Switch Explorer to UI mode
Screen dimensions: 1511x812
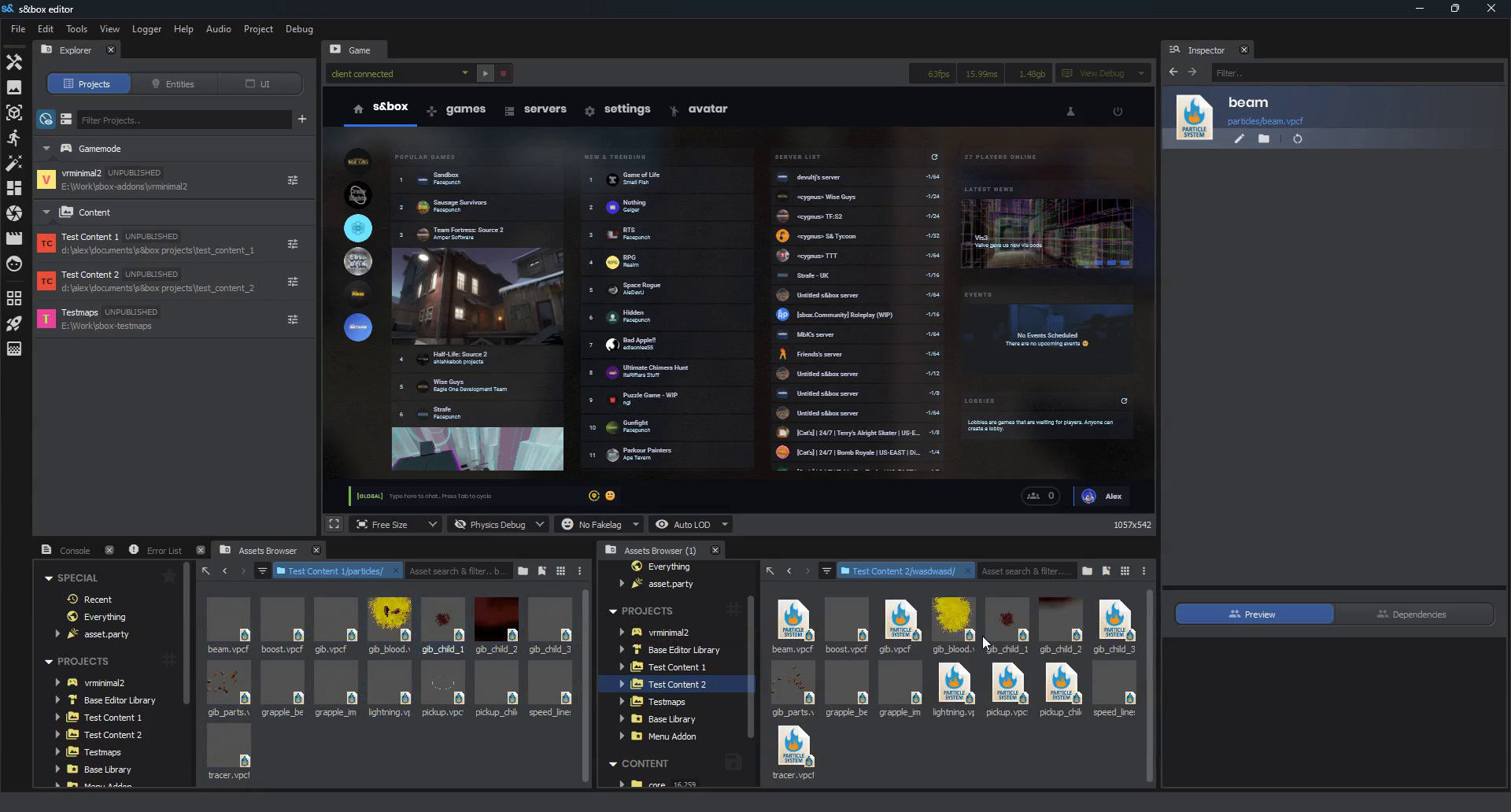click(258, 84)
